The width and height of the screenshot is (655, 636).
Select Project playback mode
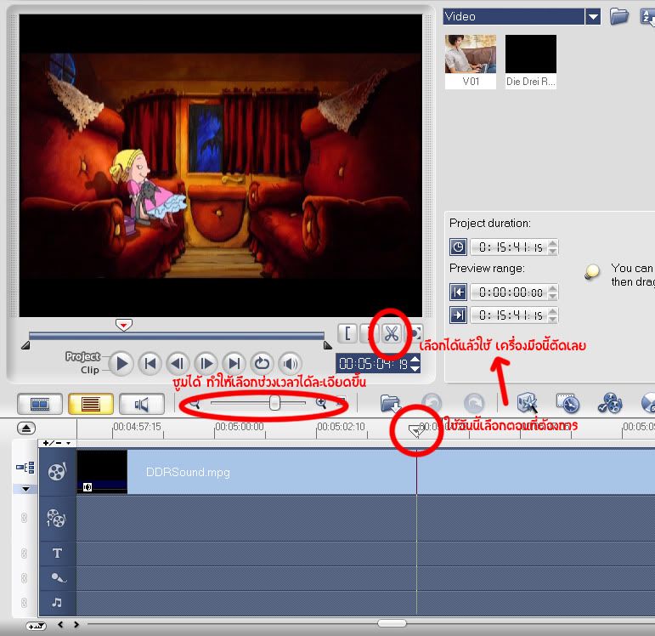82,356
